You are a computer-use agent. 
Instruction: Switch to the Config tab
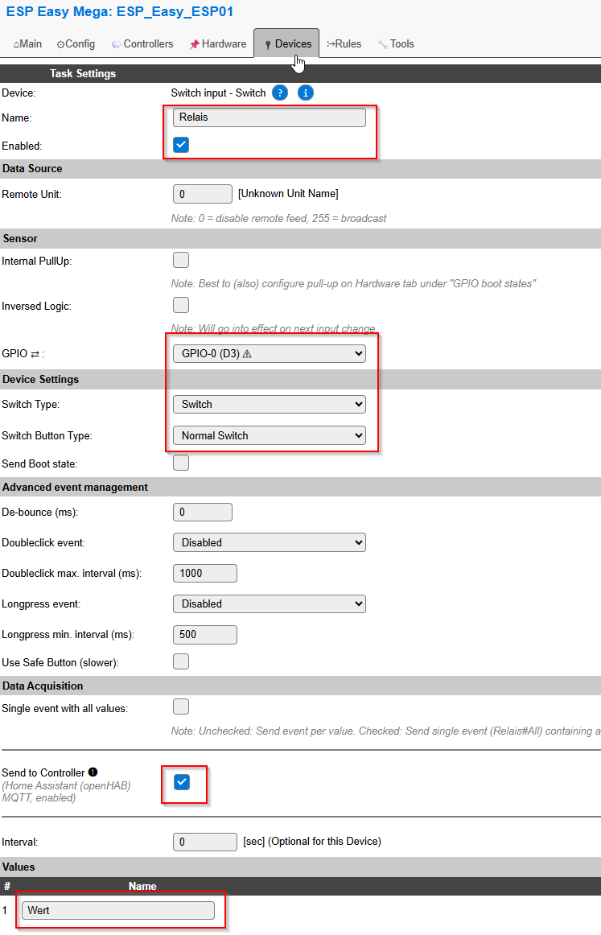[76, 44]
